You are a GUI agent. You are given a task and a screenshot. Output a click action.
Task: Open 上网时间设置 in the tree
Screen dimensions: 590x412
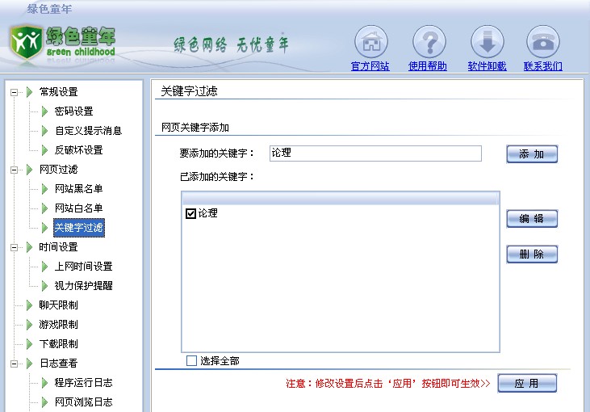click(x=83, y=267)
